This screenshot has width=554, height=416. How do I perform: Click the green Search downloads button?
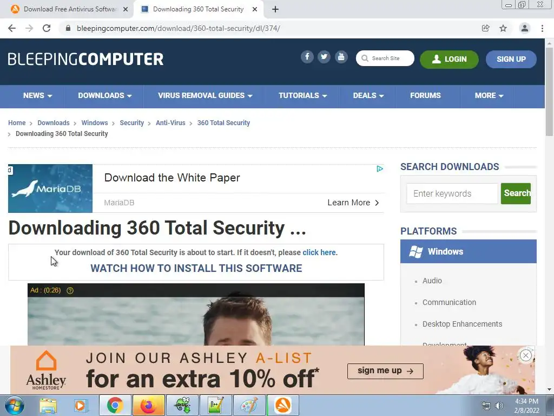point(516,193)
